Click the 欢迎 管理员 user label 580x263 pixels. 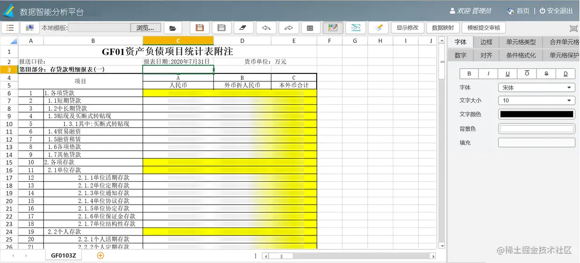(x=471, y=11)
